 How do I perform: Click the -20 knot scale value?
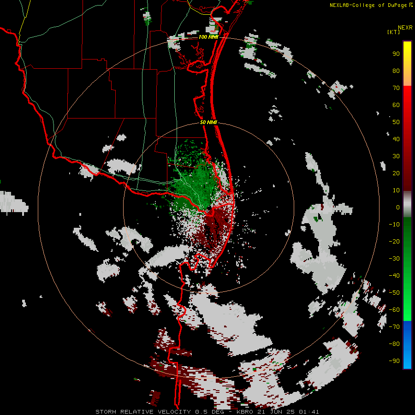(394, 241)
